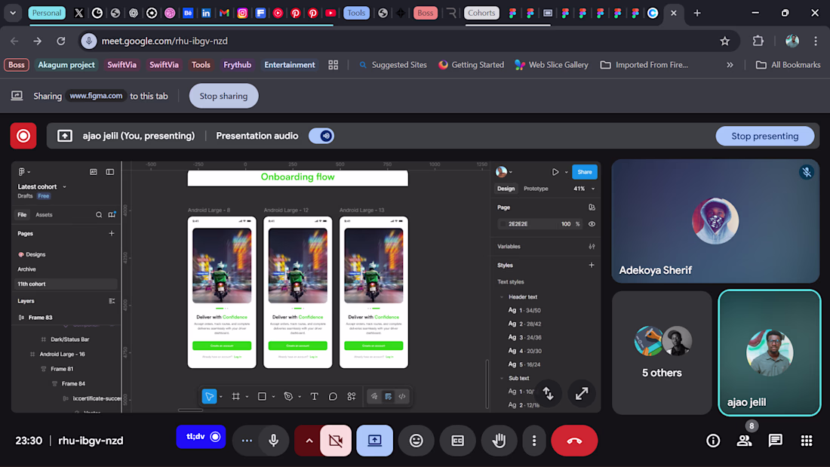Open the 5 others participants tile
The height and width of the screenshot is (467, 830).
point(662,352)
